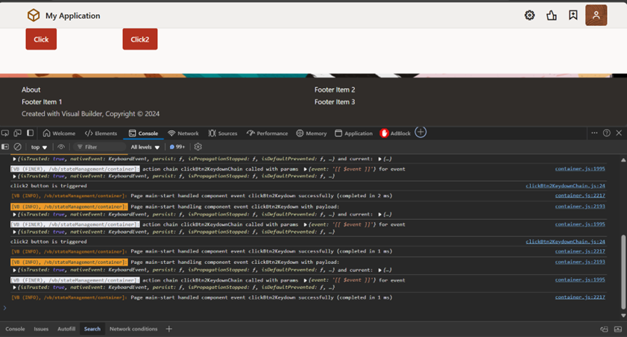The image size is (627, 337).
Task: Switch to the Network tab
Action: (x=183, y=133)
